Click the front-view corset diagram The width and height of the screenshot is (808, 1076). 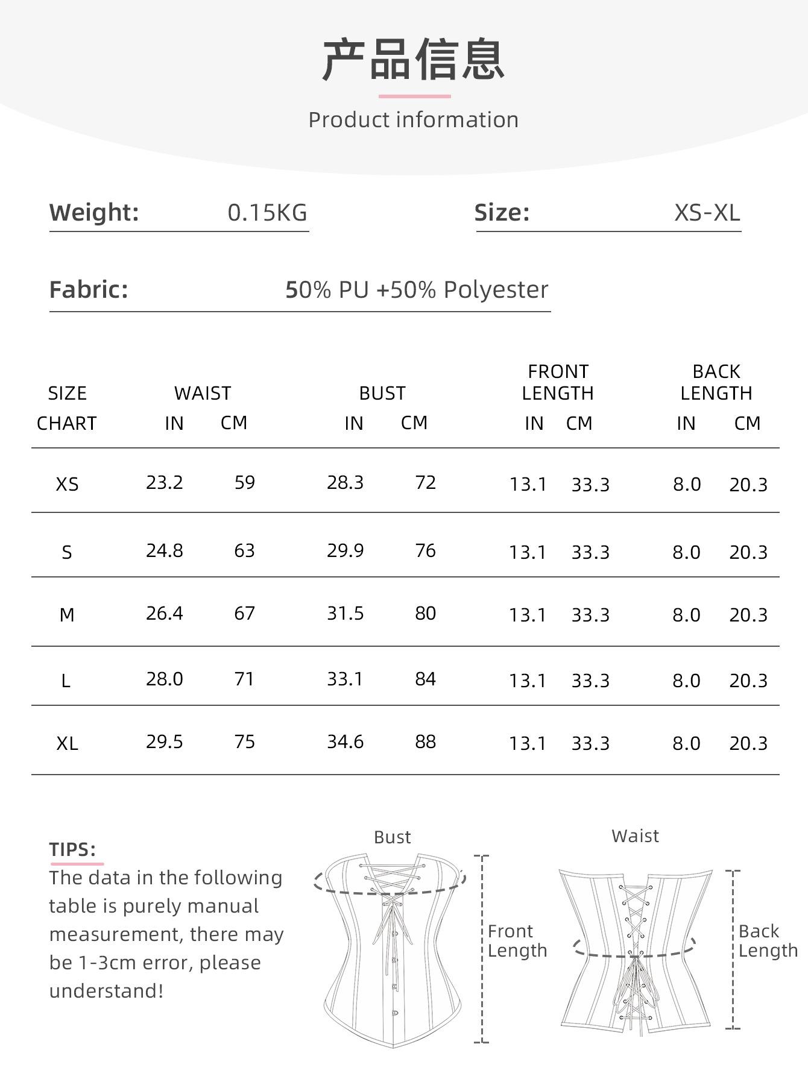[x=393, y=949]
